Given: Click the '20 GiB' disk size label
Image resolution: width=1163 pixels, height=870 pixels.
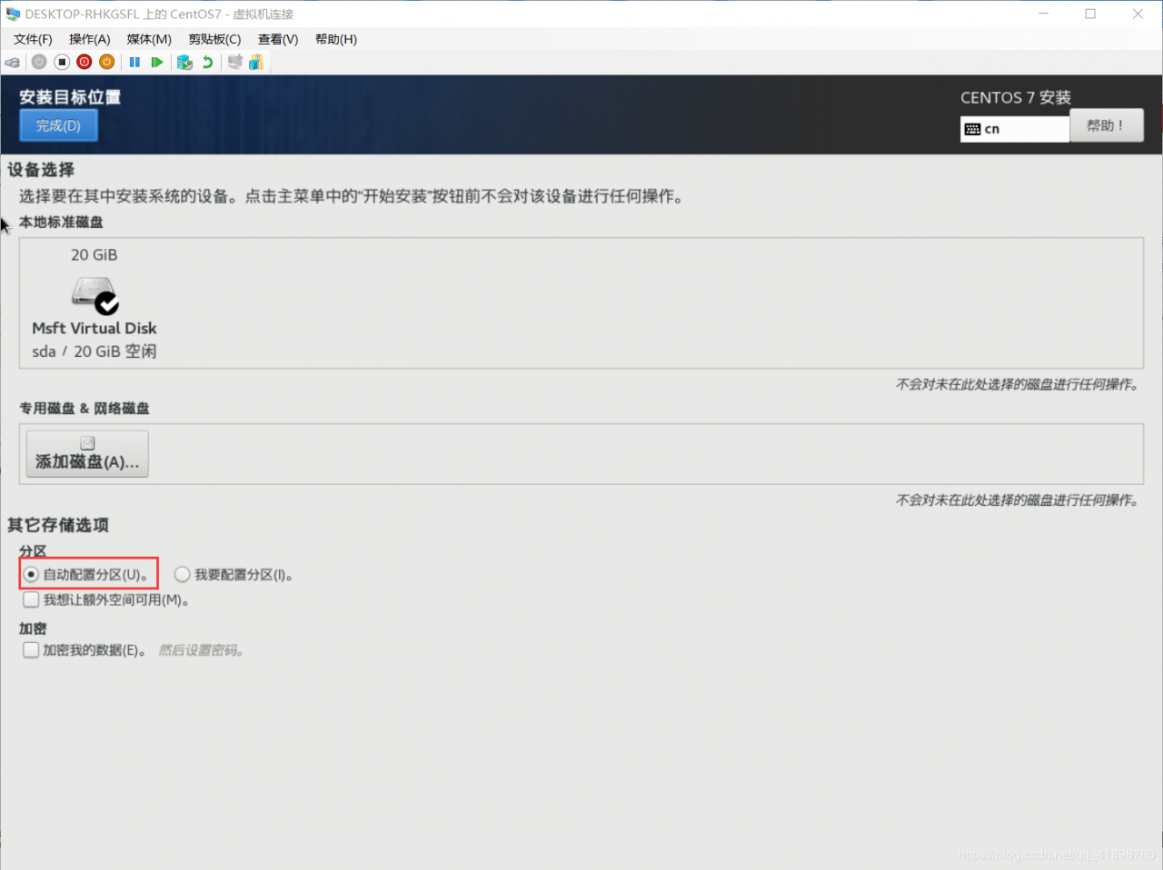Looking at the screenshot, I should [94, 255].
